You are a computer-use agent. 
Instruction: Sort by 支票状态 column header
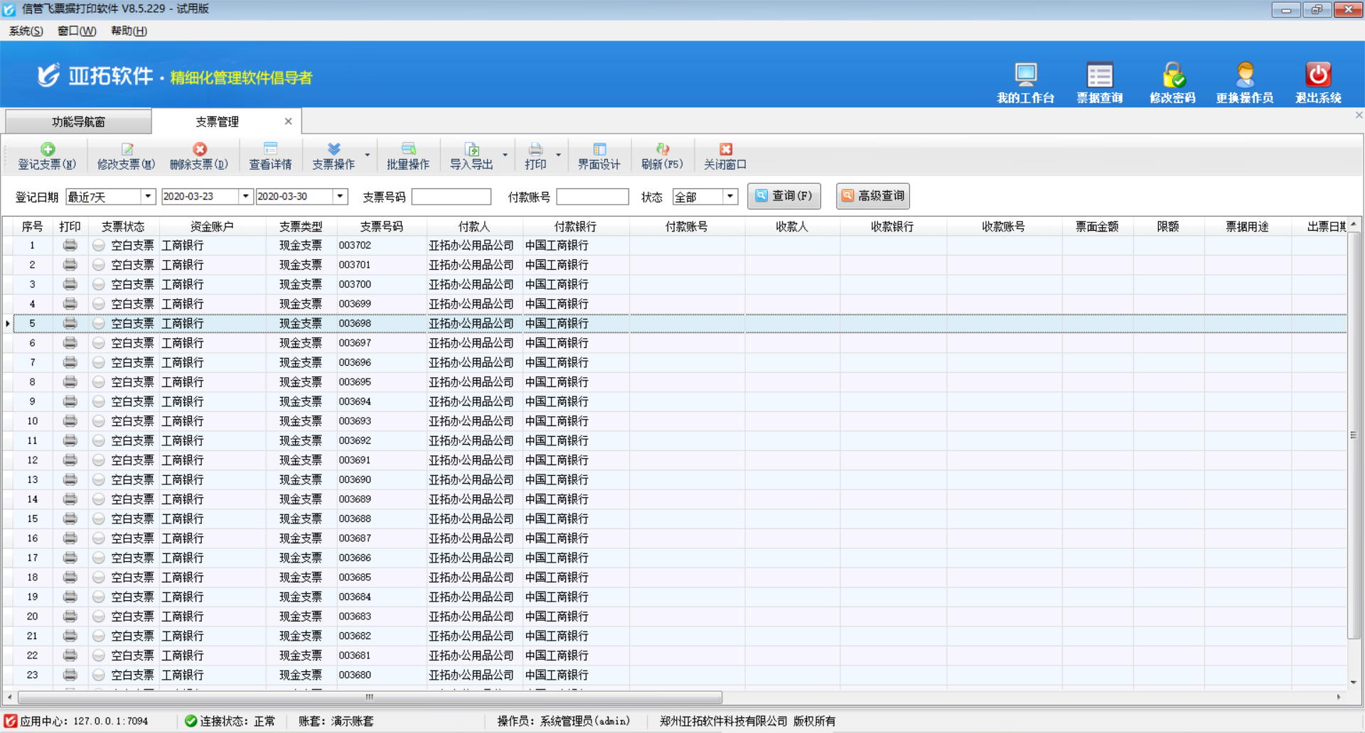(x=123, y=227)
